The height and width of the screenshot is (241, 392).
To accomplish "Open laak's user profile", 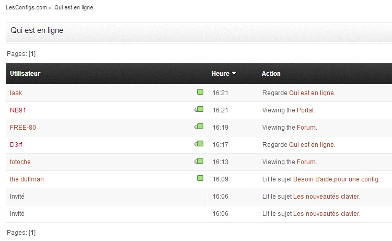I will pyautogui.click(x=16, y=93).
